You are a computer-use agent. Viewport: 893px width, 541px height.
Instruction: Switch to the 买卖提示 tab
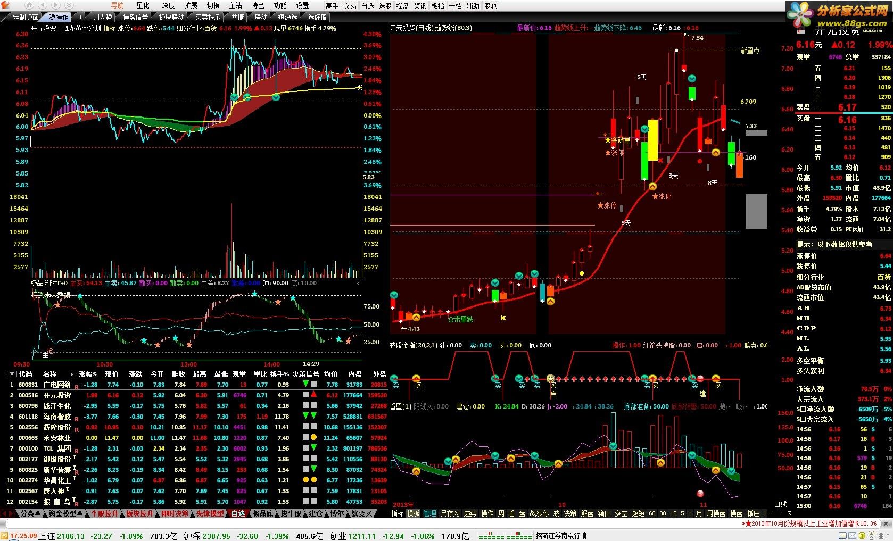[208, 17]
